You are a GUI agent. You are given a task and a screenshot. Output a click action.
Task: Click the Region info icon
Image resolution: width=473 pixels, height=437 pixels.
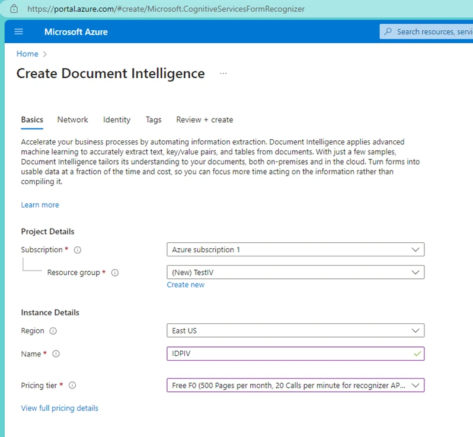click(53, 331)
